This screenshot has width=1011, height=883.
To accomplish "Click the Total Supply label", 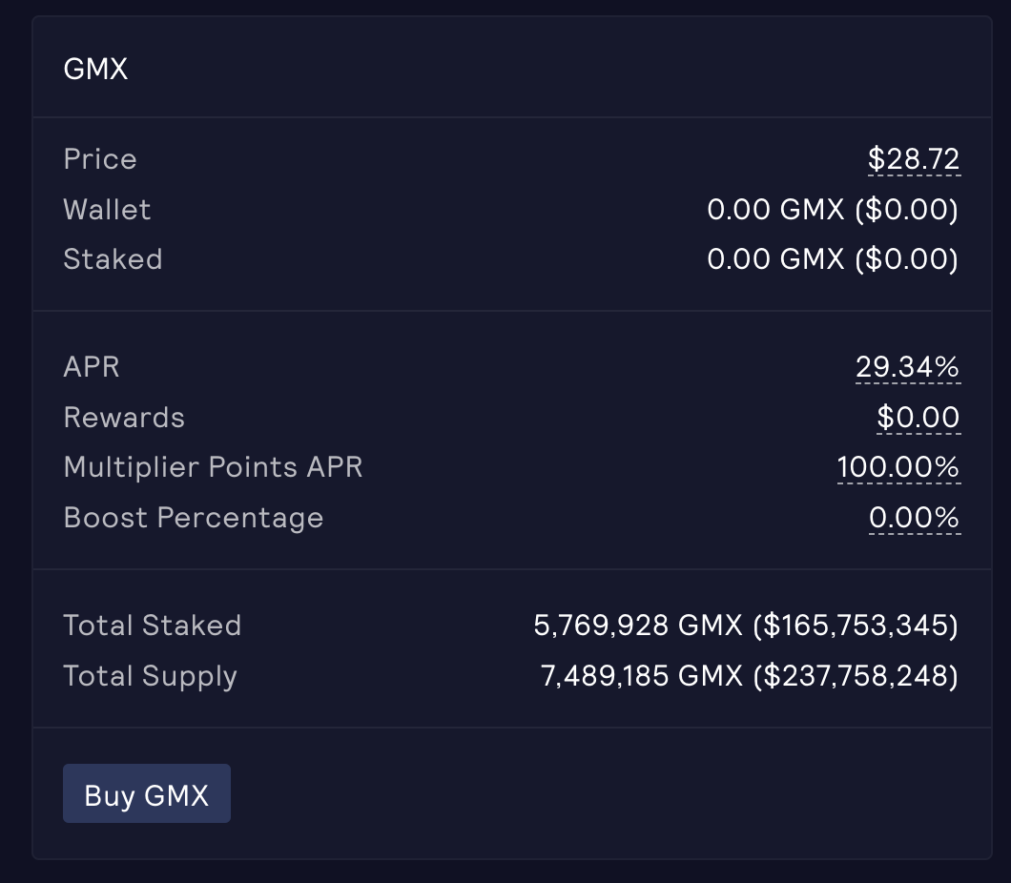I will click(150, 676).
